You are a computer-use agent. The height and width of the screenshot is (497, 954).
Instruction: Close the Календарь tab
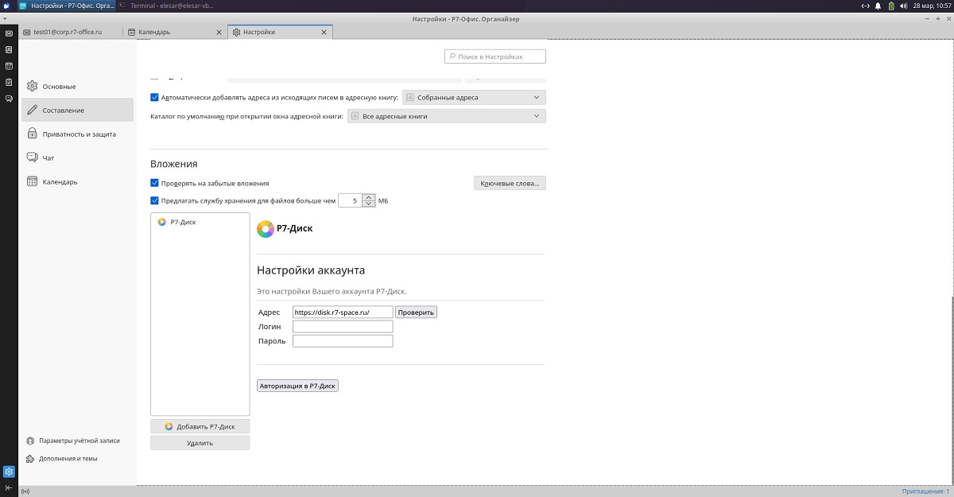click(219, 33)
